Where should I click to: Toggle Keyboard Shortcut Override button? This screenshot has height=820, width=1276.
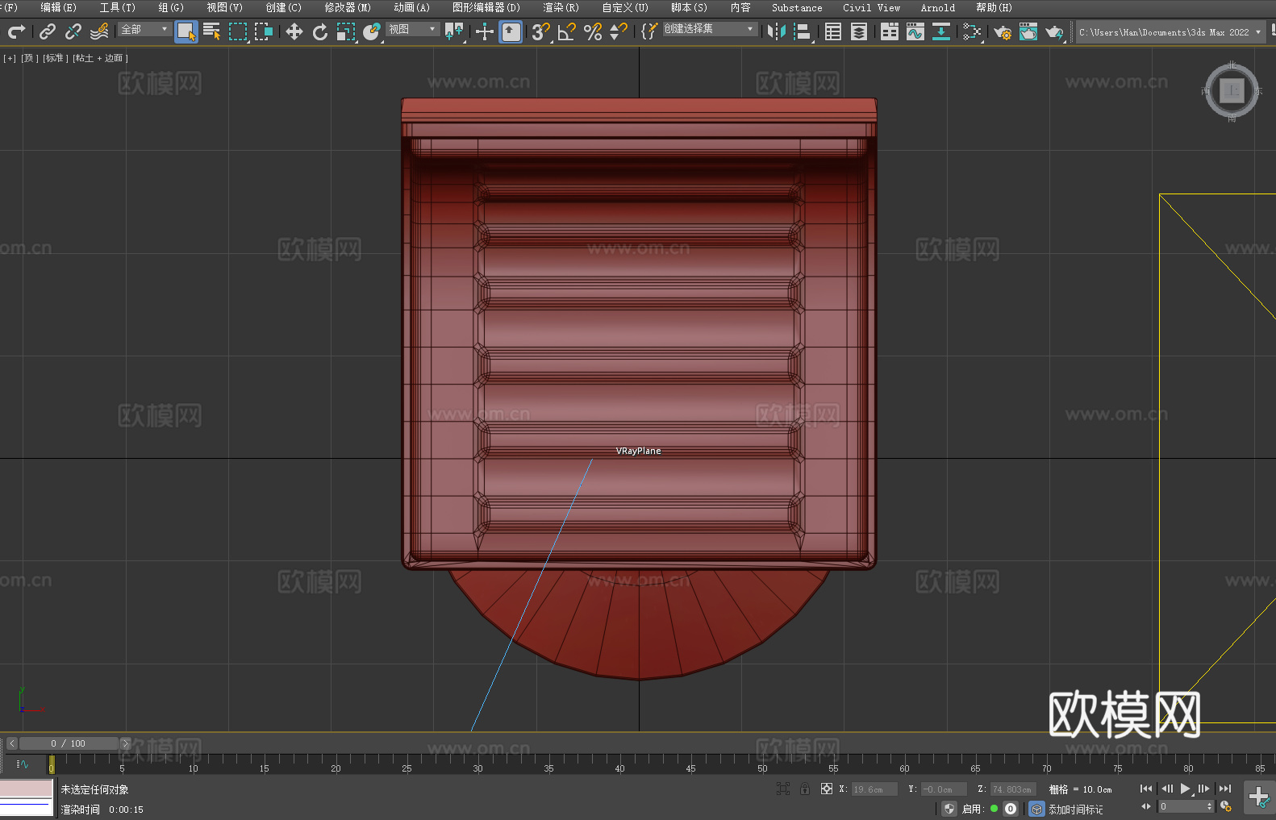click(x=511, y=31)
